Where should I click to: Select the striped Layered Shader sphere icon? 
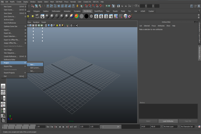pyautogui.click(x=72, y=16)
